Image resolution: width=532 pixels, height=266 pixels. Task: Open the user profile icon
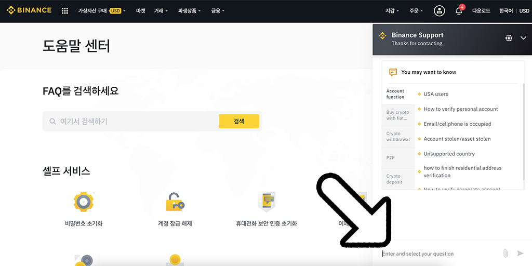pos(440,11)
